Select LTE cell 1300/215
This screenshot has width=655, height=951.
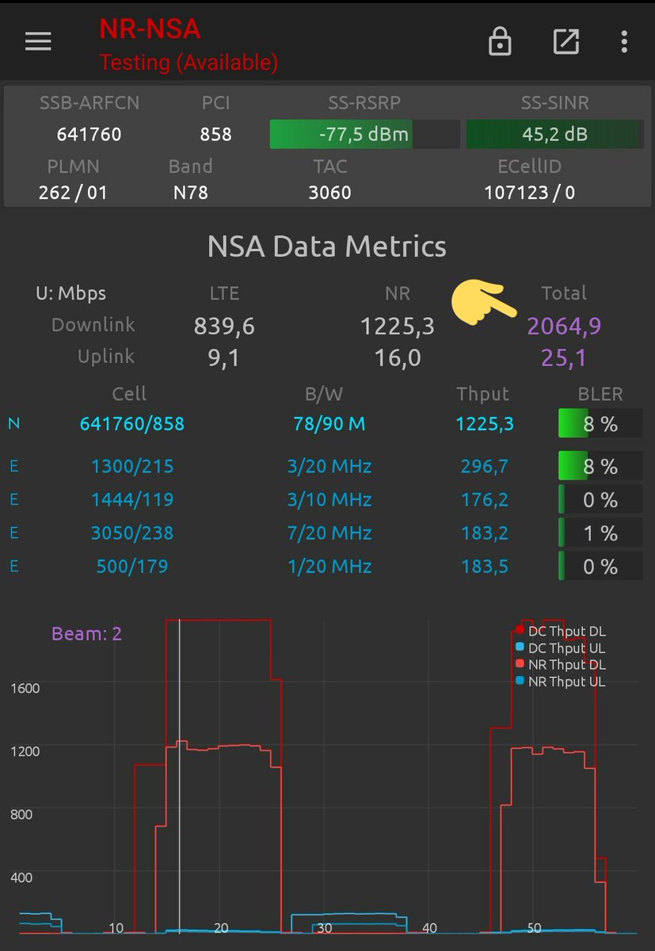131,466
